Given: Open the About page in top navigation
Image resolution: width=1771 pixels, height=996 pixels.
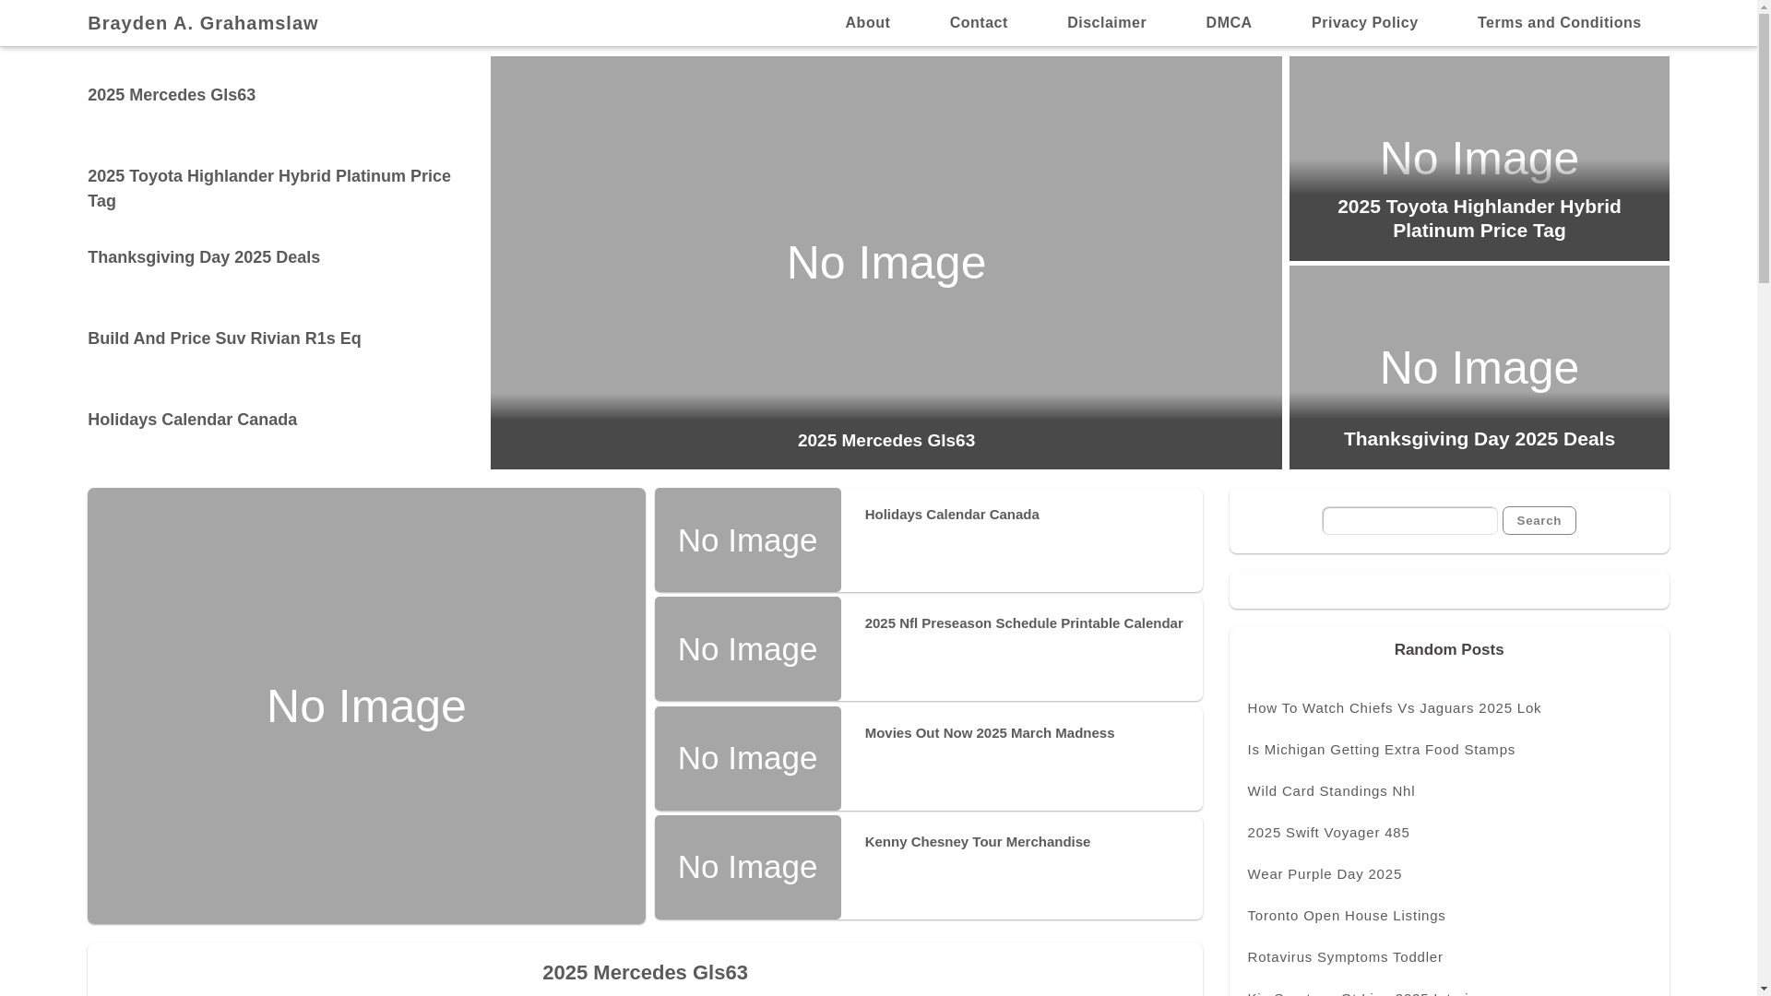Looking at the screenshot, I should tap(867, 23).
